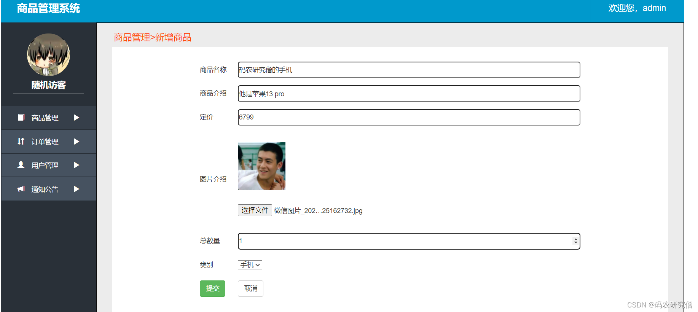Open the 用户管理 sidebar menu
The height and width of the screenshot is (312, 698).
coord(49,165)
